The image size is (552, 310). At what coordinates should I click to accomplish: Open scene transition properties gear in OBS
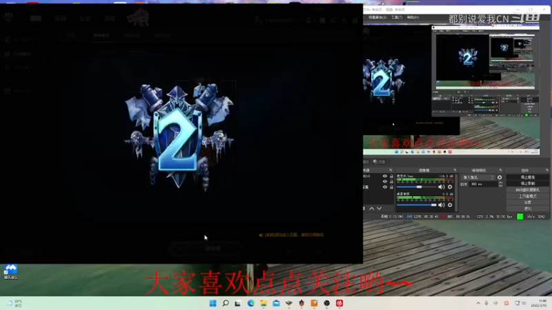500,178
